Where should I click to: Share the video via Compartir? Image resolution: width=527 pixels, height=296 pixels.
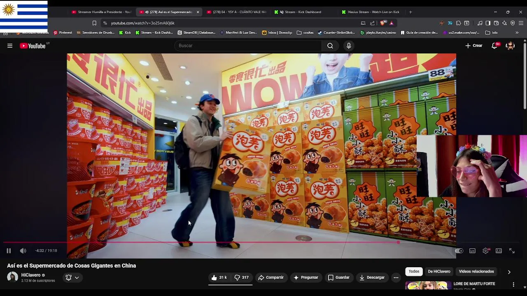(x=271, y=277)
